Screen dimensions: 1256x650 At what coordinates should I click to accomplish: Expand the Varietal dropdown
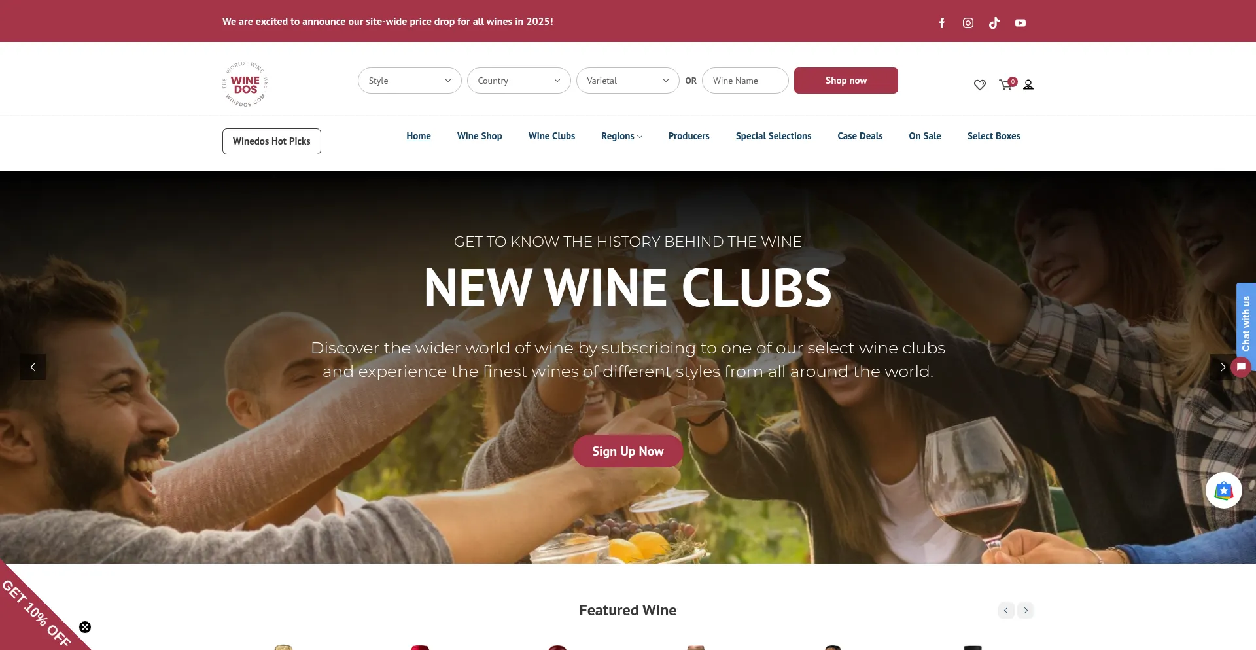[627, 81]
